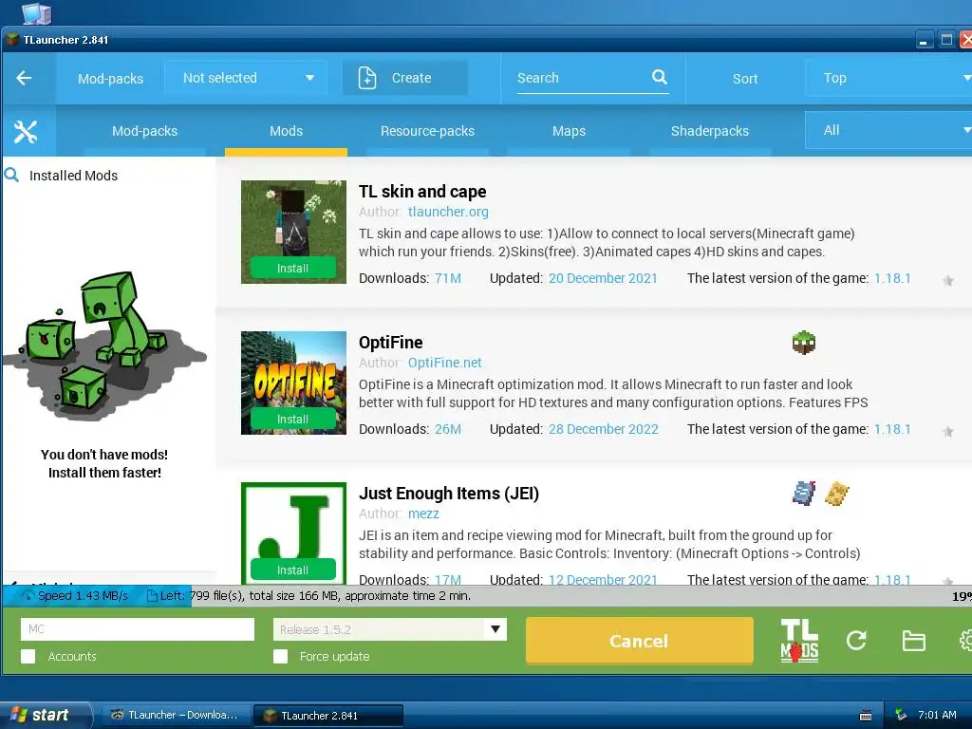Image resolution: width=972 pixels, height=729 pixels.
Task: Open the mezz author link
Action: pyautogui.click(x=423, y=514)
